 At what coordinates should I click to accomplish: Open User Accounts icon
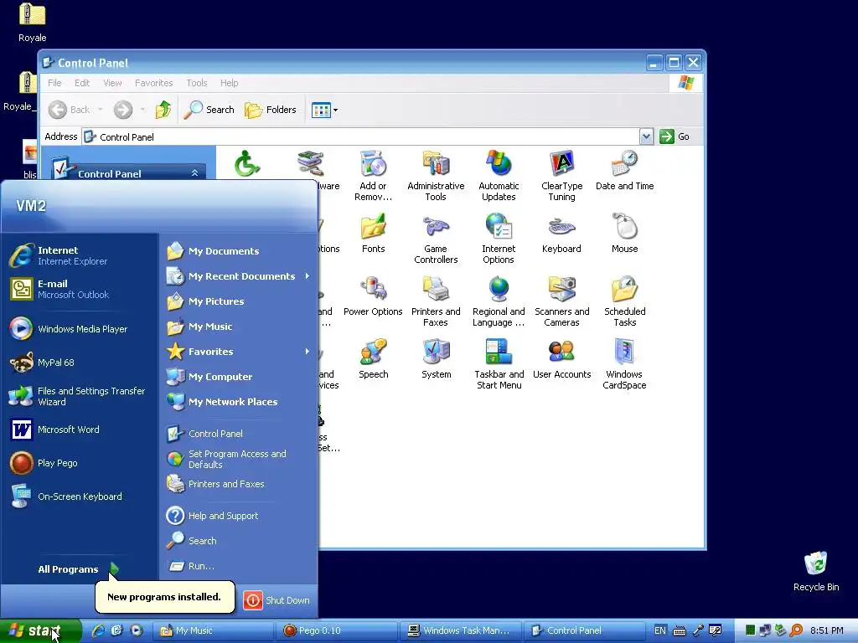click(561, 358)
